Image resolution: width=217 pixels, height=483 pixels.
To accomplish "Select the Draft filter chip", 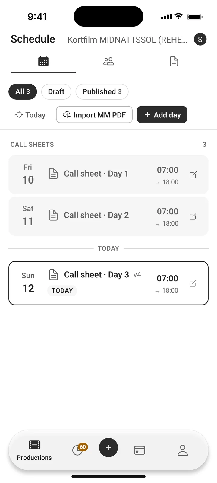I will pos(56,91).
